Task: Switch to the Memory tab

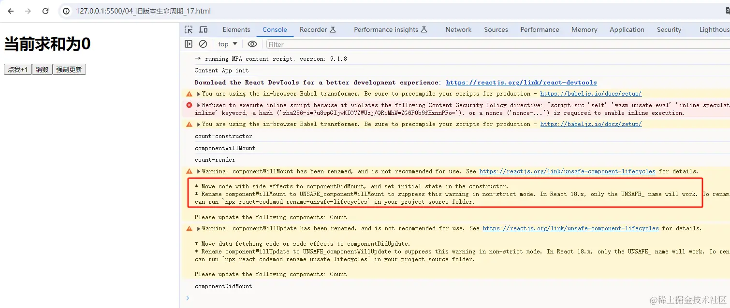Action: [x=584, y=29]
